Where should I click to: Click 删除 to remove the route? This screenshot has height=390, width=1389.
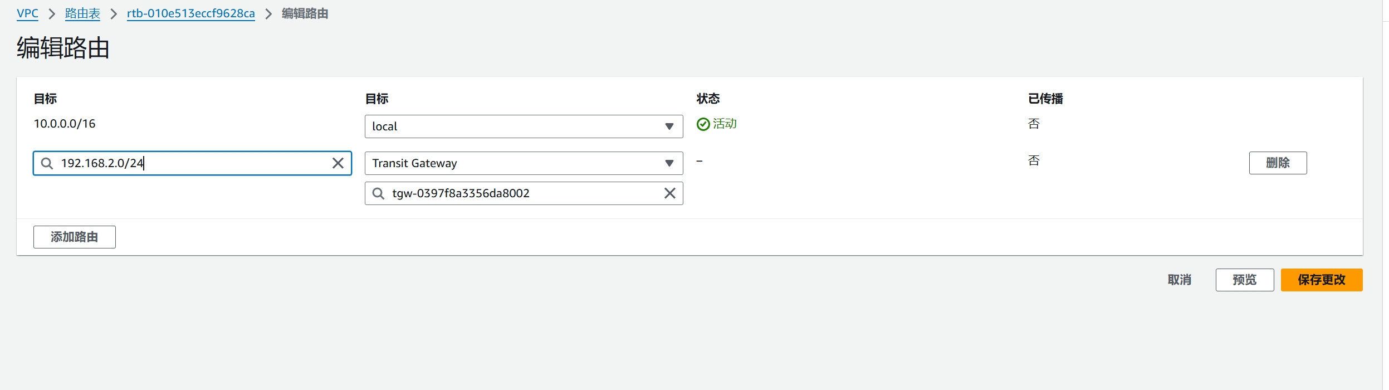tap(1278, 163)
